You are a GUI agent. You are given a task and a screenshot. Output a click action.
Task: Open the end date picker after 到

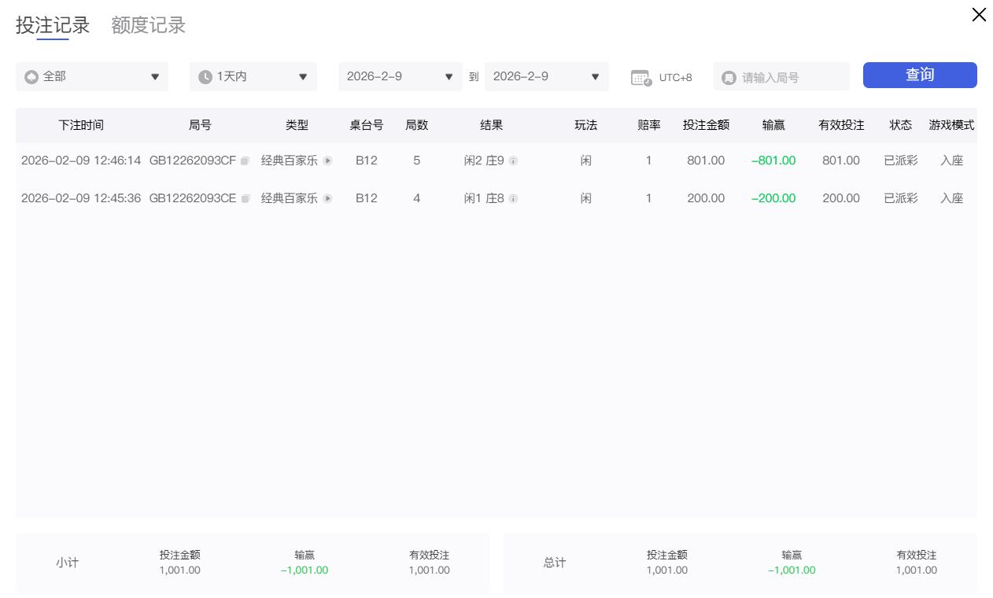[546, 77]
